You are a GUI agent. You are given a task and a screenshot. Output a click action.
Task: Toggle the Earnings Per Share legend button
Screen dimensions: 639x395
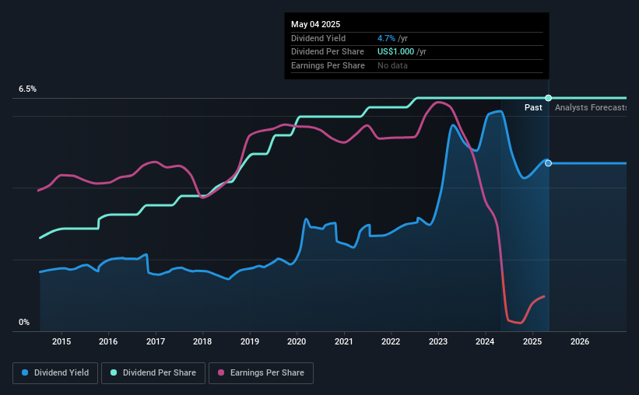261,373
